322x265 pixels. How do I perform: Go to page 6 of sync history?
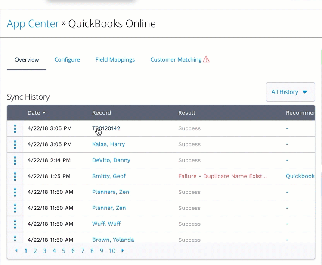[73, 251]
